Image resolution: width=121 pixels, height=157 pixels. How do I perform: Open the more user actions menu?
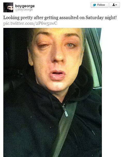[115, 5]
